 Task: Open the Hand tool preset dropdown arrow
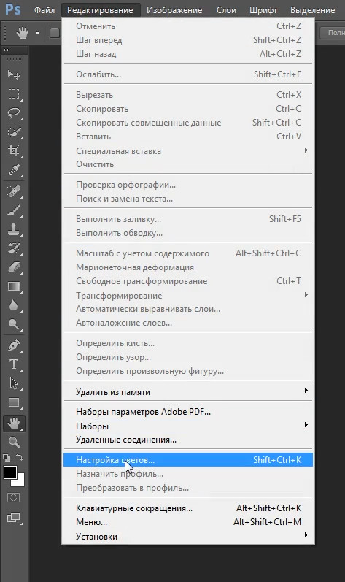37,33
